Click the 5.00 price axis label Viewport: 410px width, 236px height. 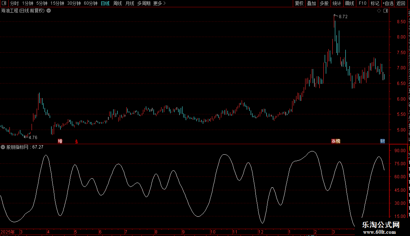pyautogui.click(x=401, y=130)
